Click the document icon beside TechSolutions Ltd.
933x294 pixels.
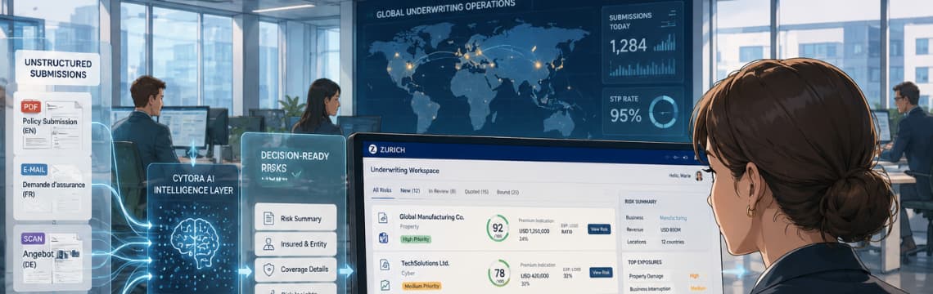[x=385, y=265]
